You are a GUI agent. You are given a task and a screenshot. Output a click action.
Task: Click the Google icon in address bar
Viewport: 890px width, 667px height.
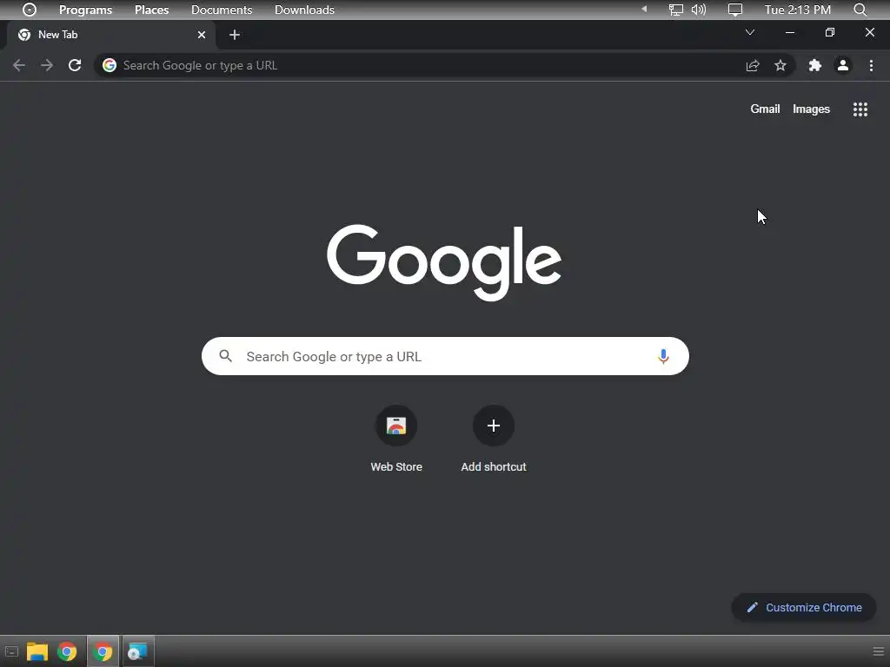coord(109,65)
